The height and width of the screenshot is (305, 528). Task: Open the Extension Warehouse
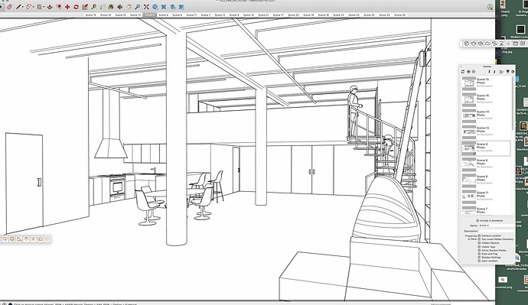point(164,7)
